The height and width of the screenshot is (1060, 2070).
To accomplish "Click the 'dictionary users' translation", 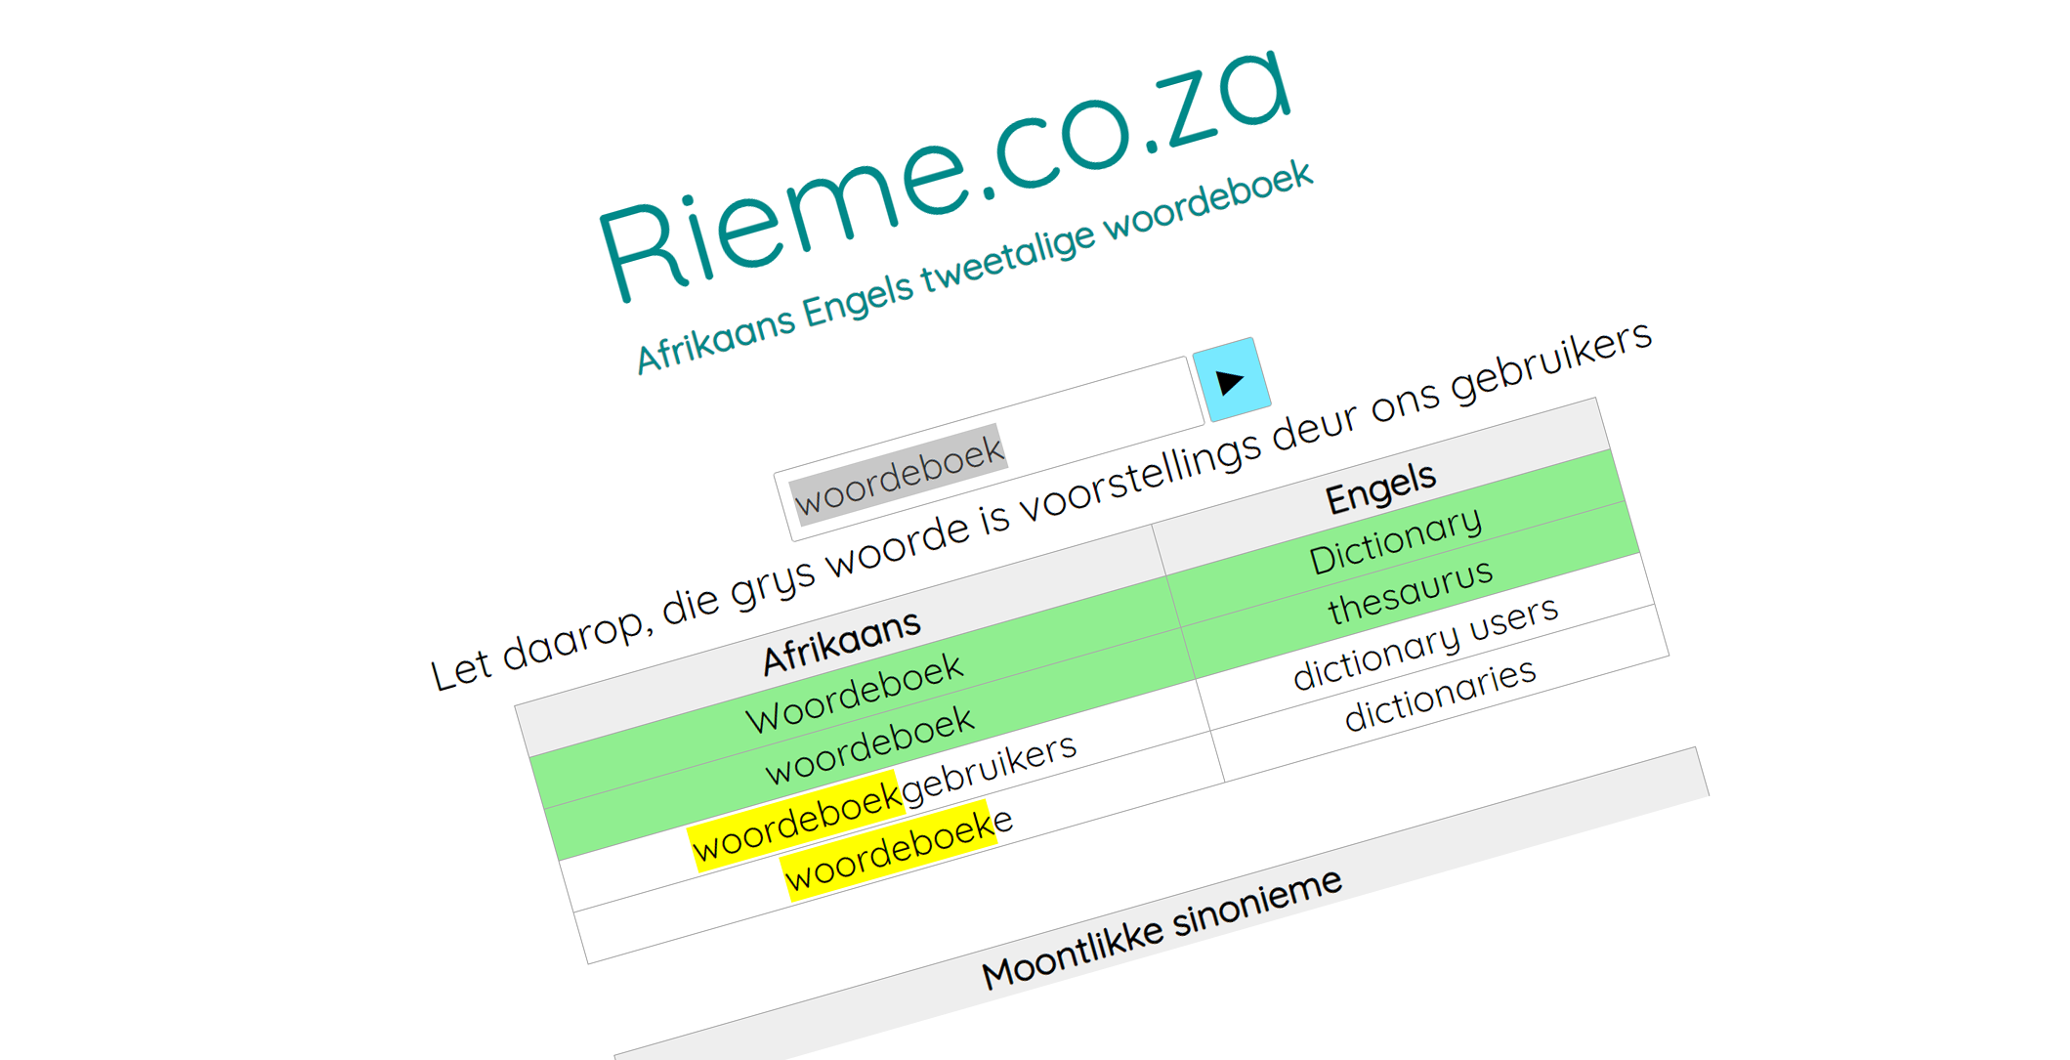I will (1425, 643).
